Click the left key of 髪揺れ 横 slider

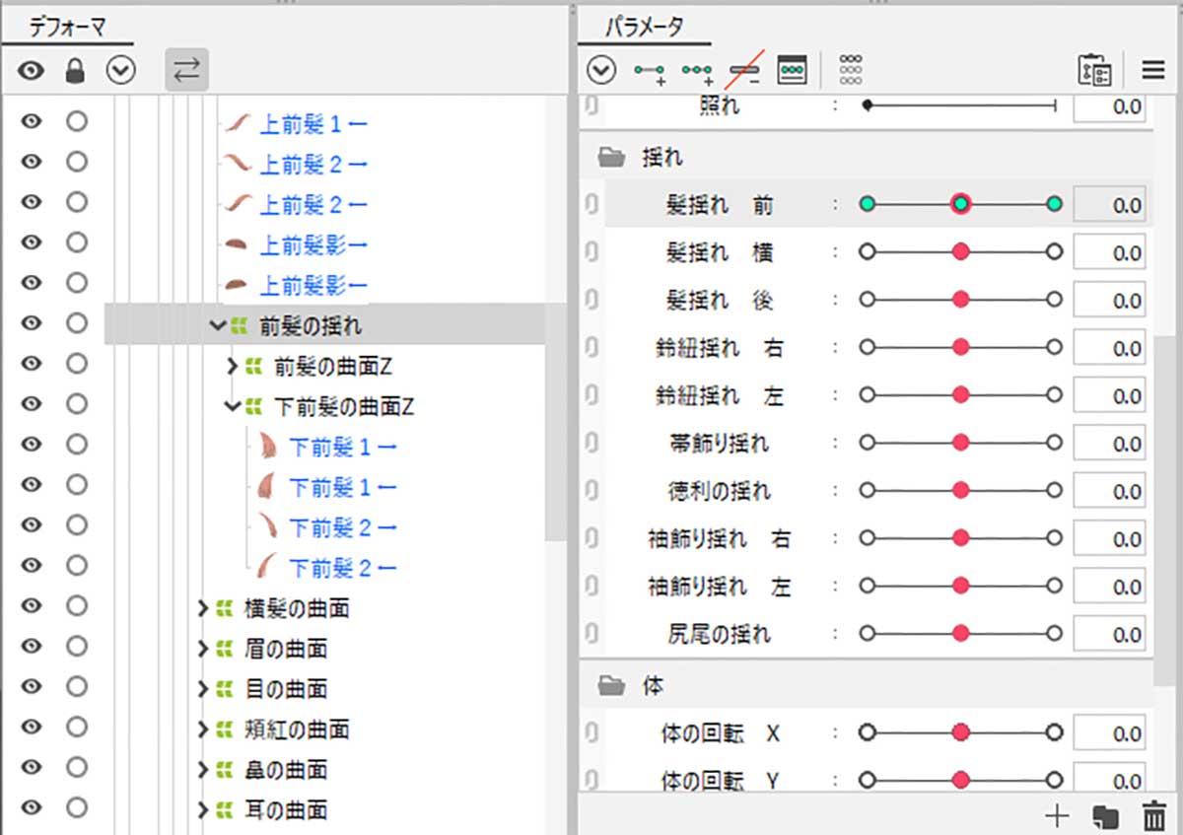point(868,252)
